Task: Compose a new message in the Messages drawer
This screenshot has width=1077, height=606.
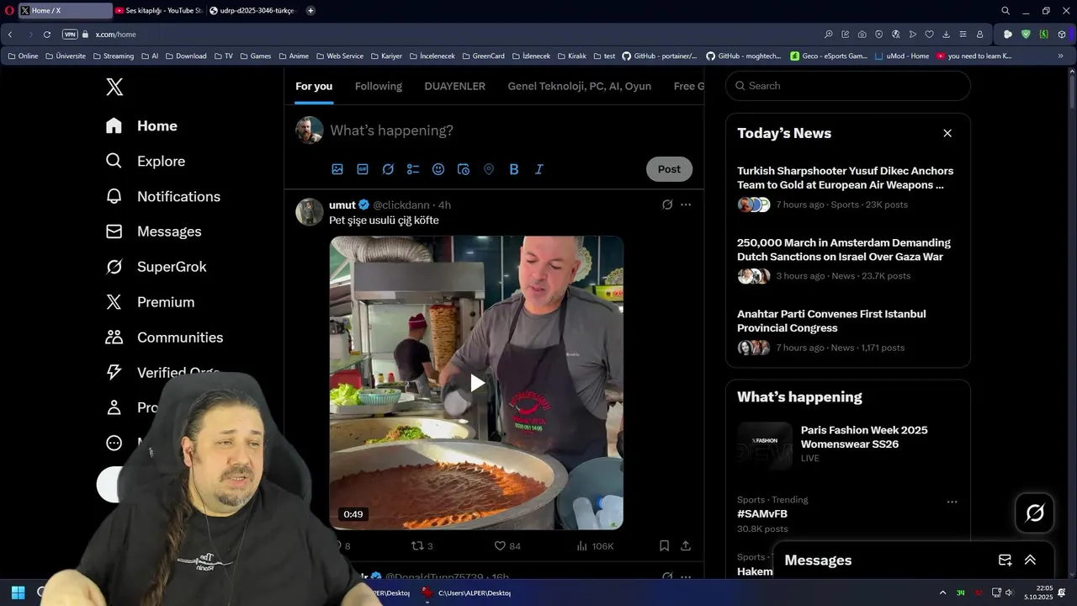Action: [1005, 560]
